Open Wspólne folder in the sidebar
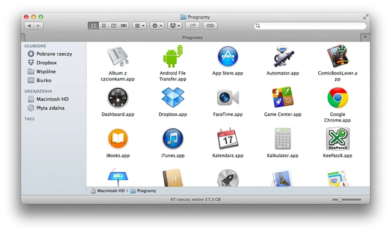391x233 pixels. tap(42, 71)
